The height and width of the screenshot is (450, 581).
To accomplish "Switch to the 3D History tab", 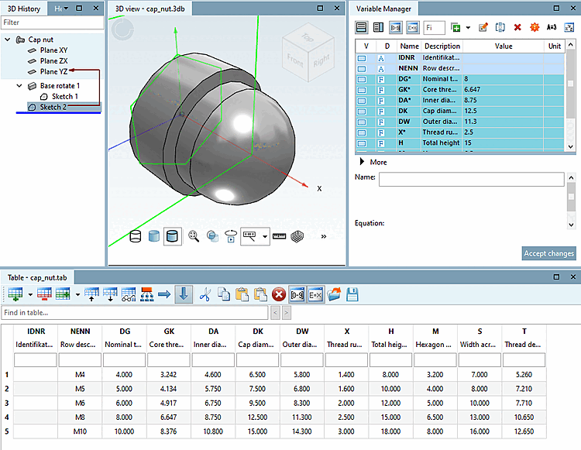I will pyautogui.click(x=22, y=9).
